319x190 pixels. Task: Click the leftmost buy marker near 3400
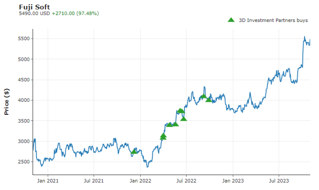(170, 124)
